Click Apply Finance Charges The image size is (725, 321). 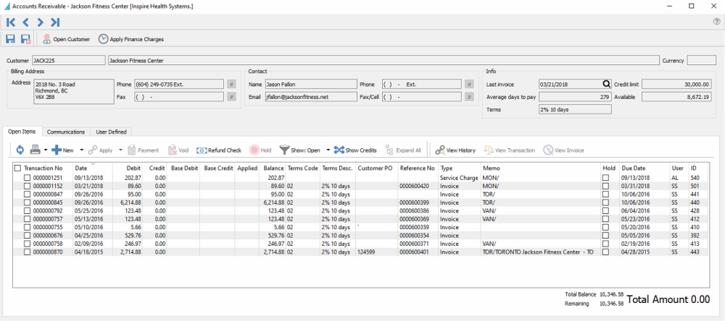(x=131, y=39)
